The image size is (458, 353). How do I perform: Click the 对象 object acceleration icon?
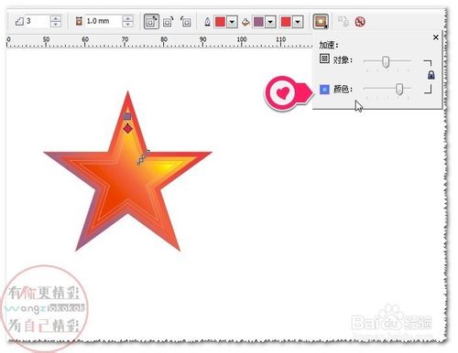point(324,59)
